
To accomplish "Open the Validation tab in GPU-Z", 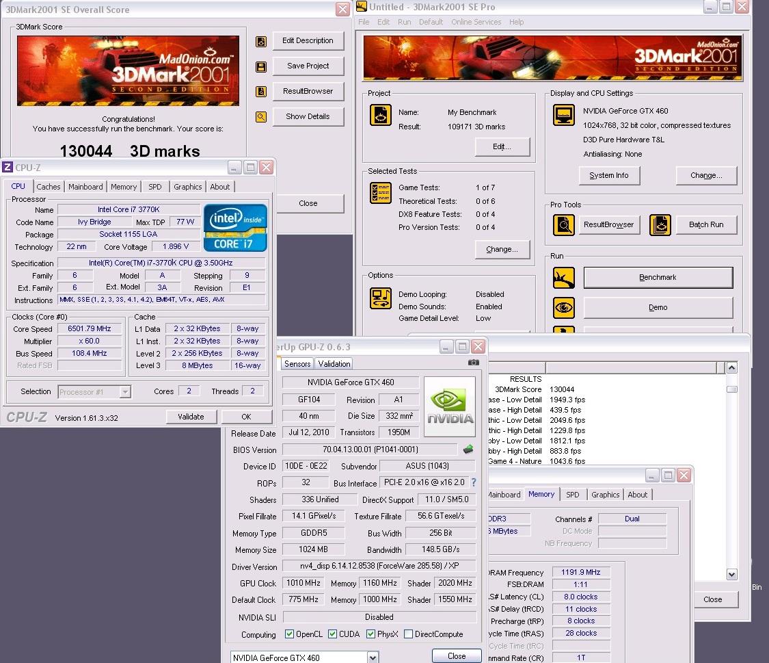I will click(x=334, y=363).
